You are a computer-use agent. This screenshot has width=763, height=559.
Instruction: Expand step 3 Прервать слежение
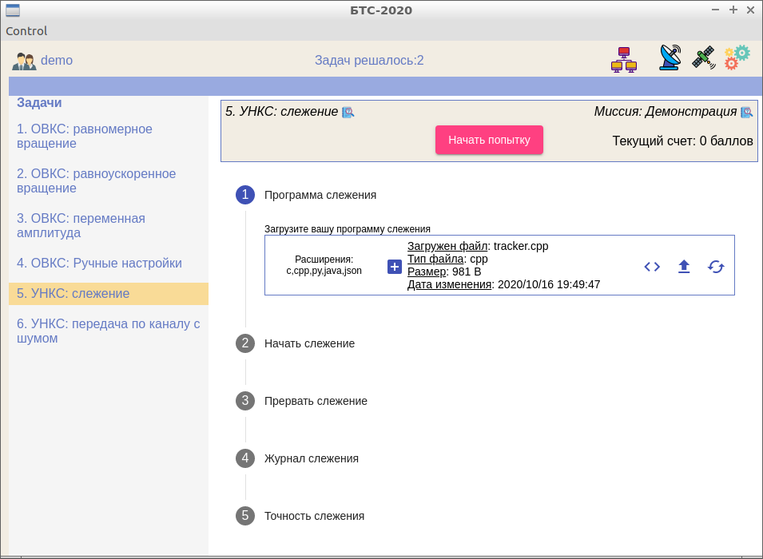tap(302, 401)
